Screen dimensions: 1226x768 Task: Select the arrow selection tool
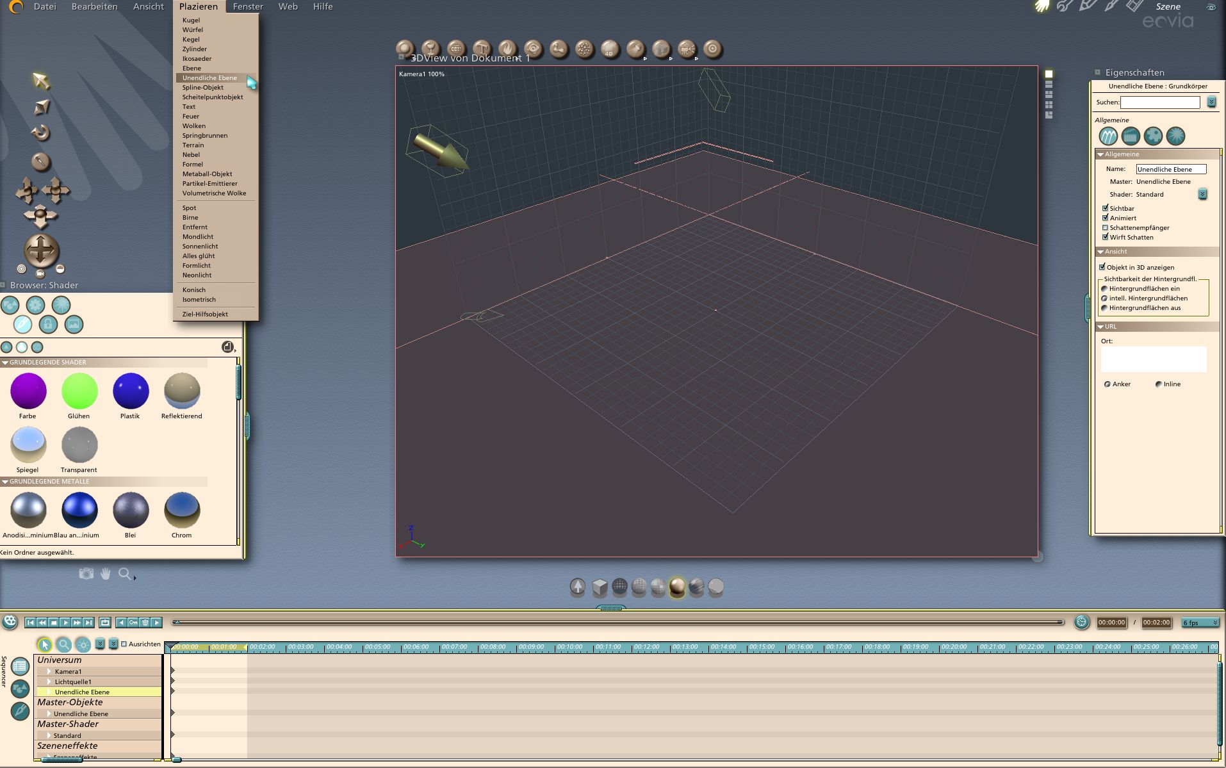(41, 81)
